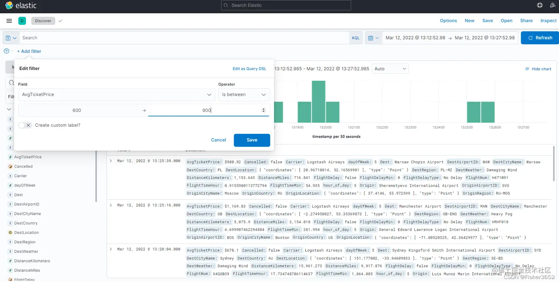Toggle Create custom label switch
The width and height of the screenshot is (559, 282).
(25, 125)
